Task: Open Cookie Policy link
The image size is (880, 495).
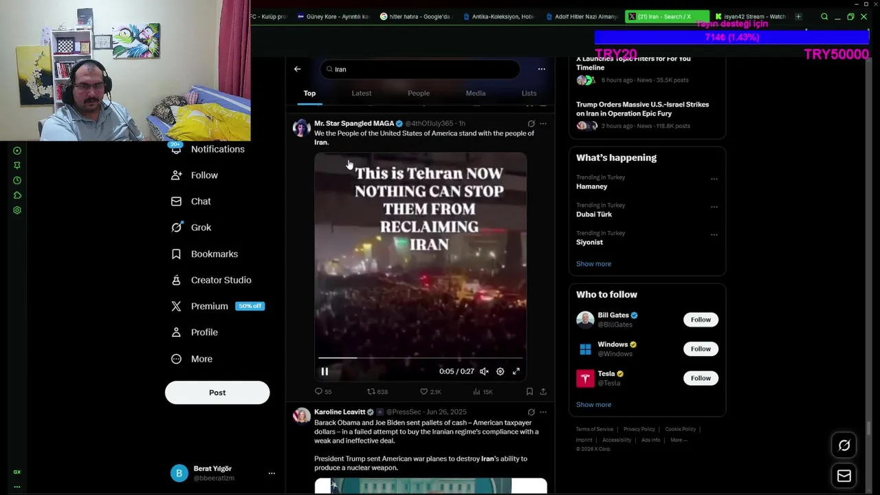Action: tap(681, 429)
